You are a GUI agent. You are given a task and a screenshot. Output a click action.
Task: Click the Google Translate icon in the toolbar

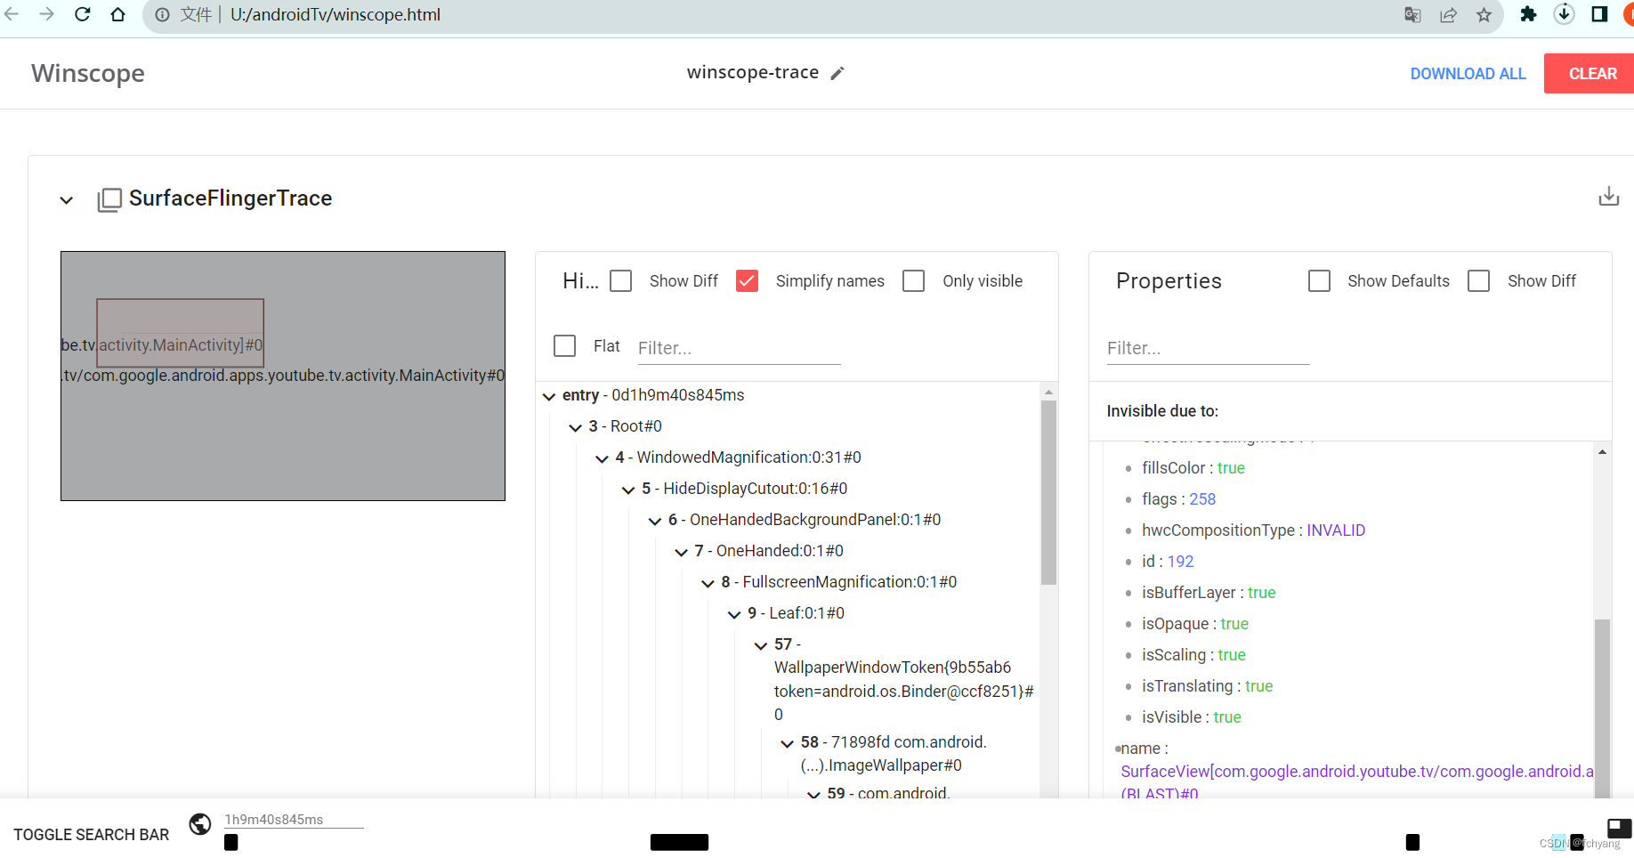click(1412, 14)
